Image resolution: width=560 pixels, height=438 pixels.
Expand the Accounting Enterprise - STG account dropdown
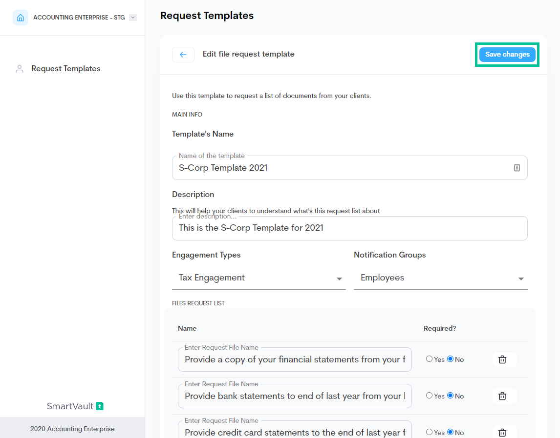pos(133,18)
